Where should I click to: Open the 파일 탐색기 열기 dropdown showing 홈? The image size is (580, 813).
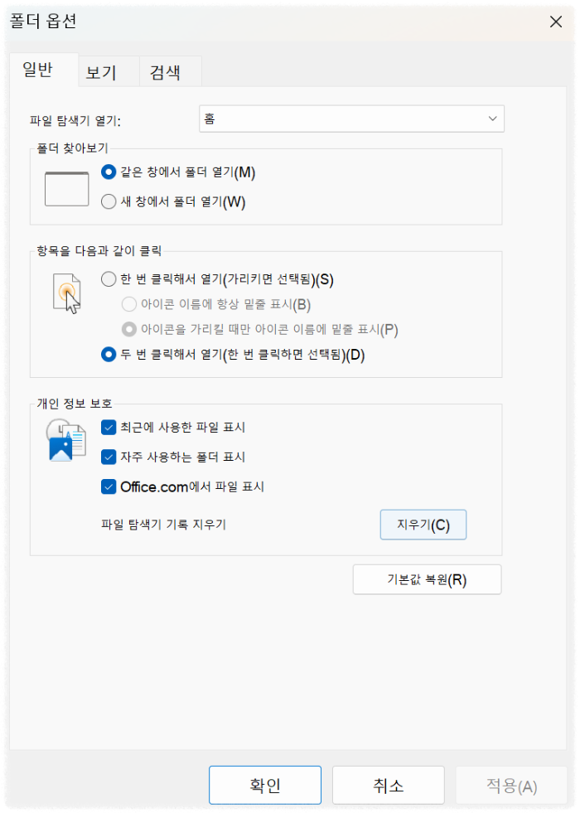tap(351, 119)
